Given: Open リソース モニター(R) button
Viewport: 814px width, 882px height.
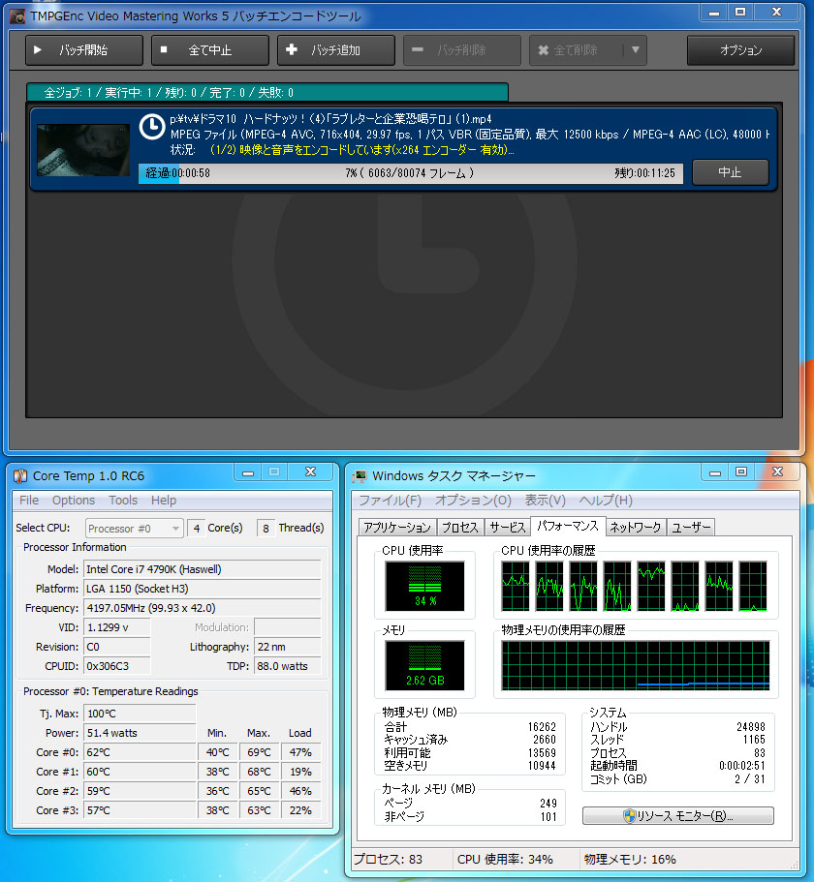Looking at the screenshot, I should (x=678, y=815).
